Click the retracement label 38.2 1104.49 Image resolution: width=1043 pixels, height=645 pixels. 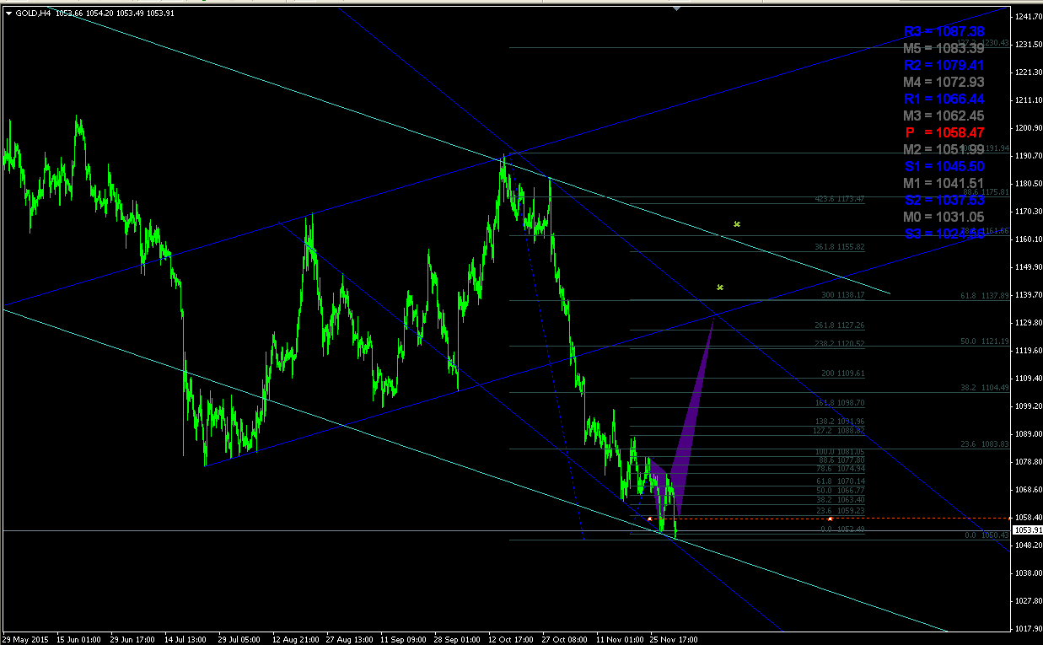click(985, 388)
